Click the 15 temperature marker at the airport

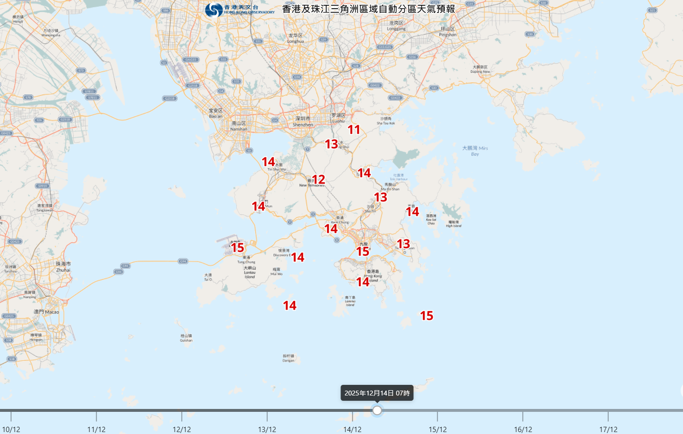(237, 248)
